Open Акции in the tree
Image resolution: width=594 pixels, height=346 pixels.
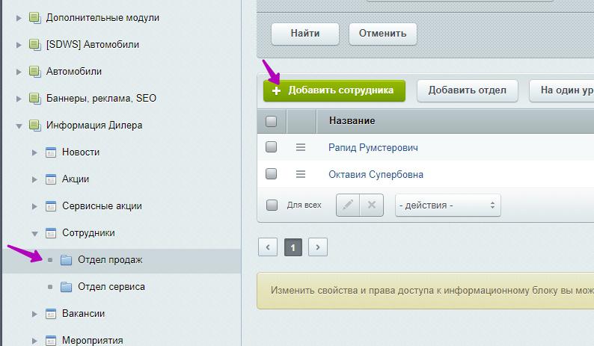(76, 179)
